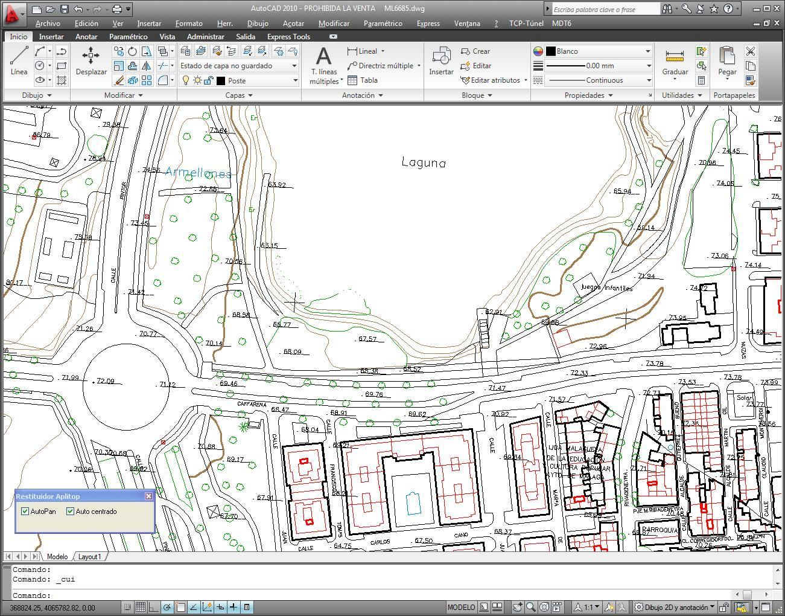Click the Insertar block tool
Image resolution: width=785 pixels, height=616 pixels.
coord(441,60)
